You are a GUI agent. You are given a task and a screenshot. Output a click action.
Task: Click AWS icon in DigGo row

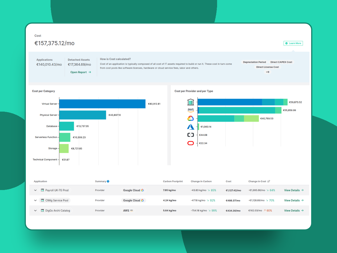[131, 210]
